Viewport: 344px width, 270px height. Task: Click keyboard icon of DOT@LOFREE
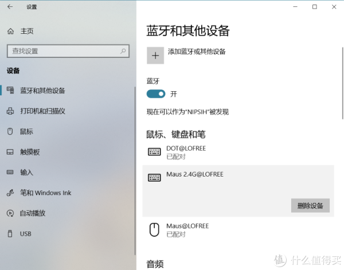coord(154,152)
